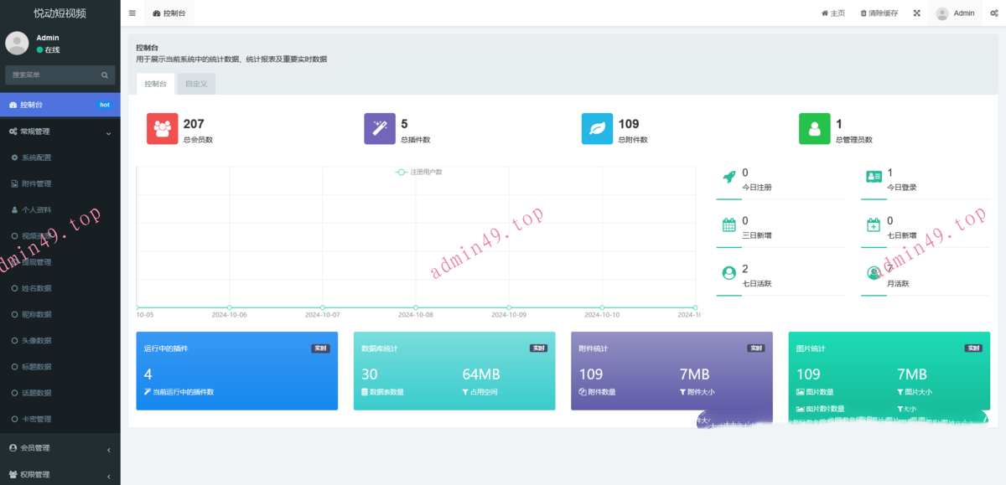The image size is (1006, 485).
Task: Click the 三日新增 calendar icon
Action: 729,224
